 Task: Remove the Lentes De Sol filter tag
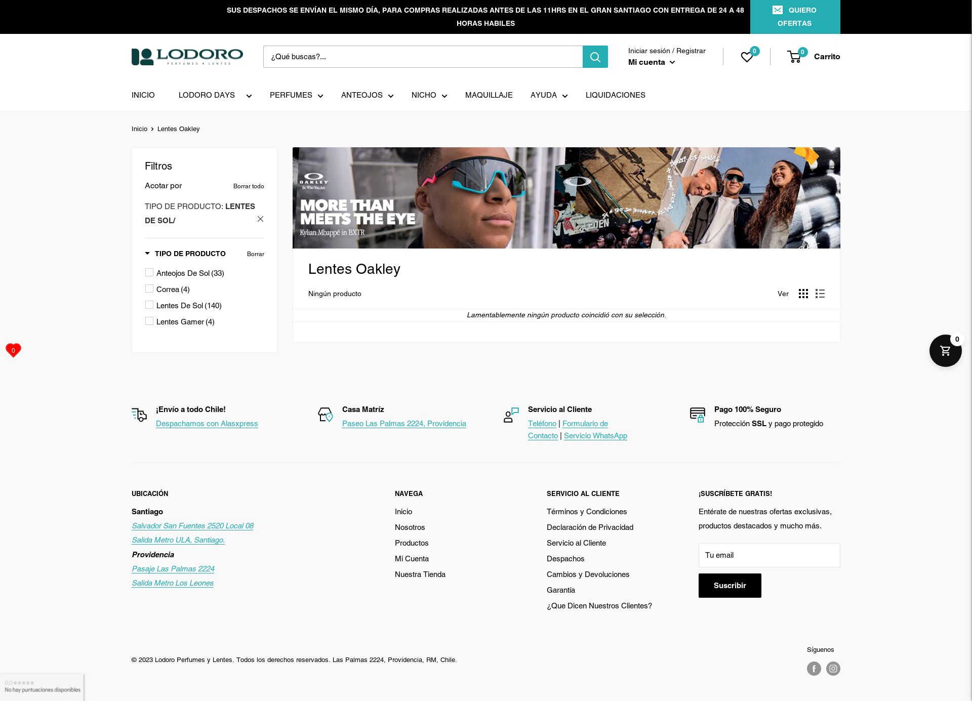click(x=260, y=219)
